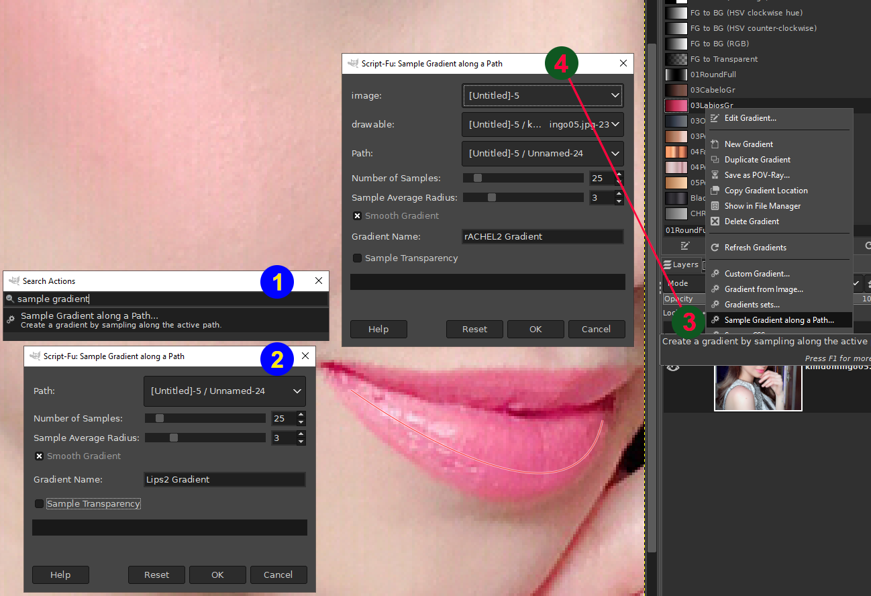
Task: Click the layer visibility eye icon
Action: [x=672, y=366]
